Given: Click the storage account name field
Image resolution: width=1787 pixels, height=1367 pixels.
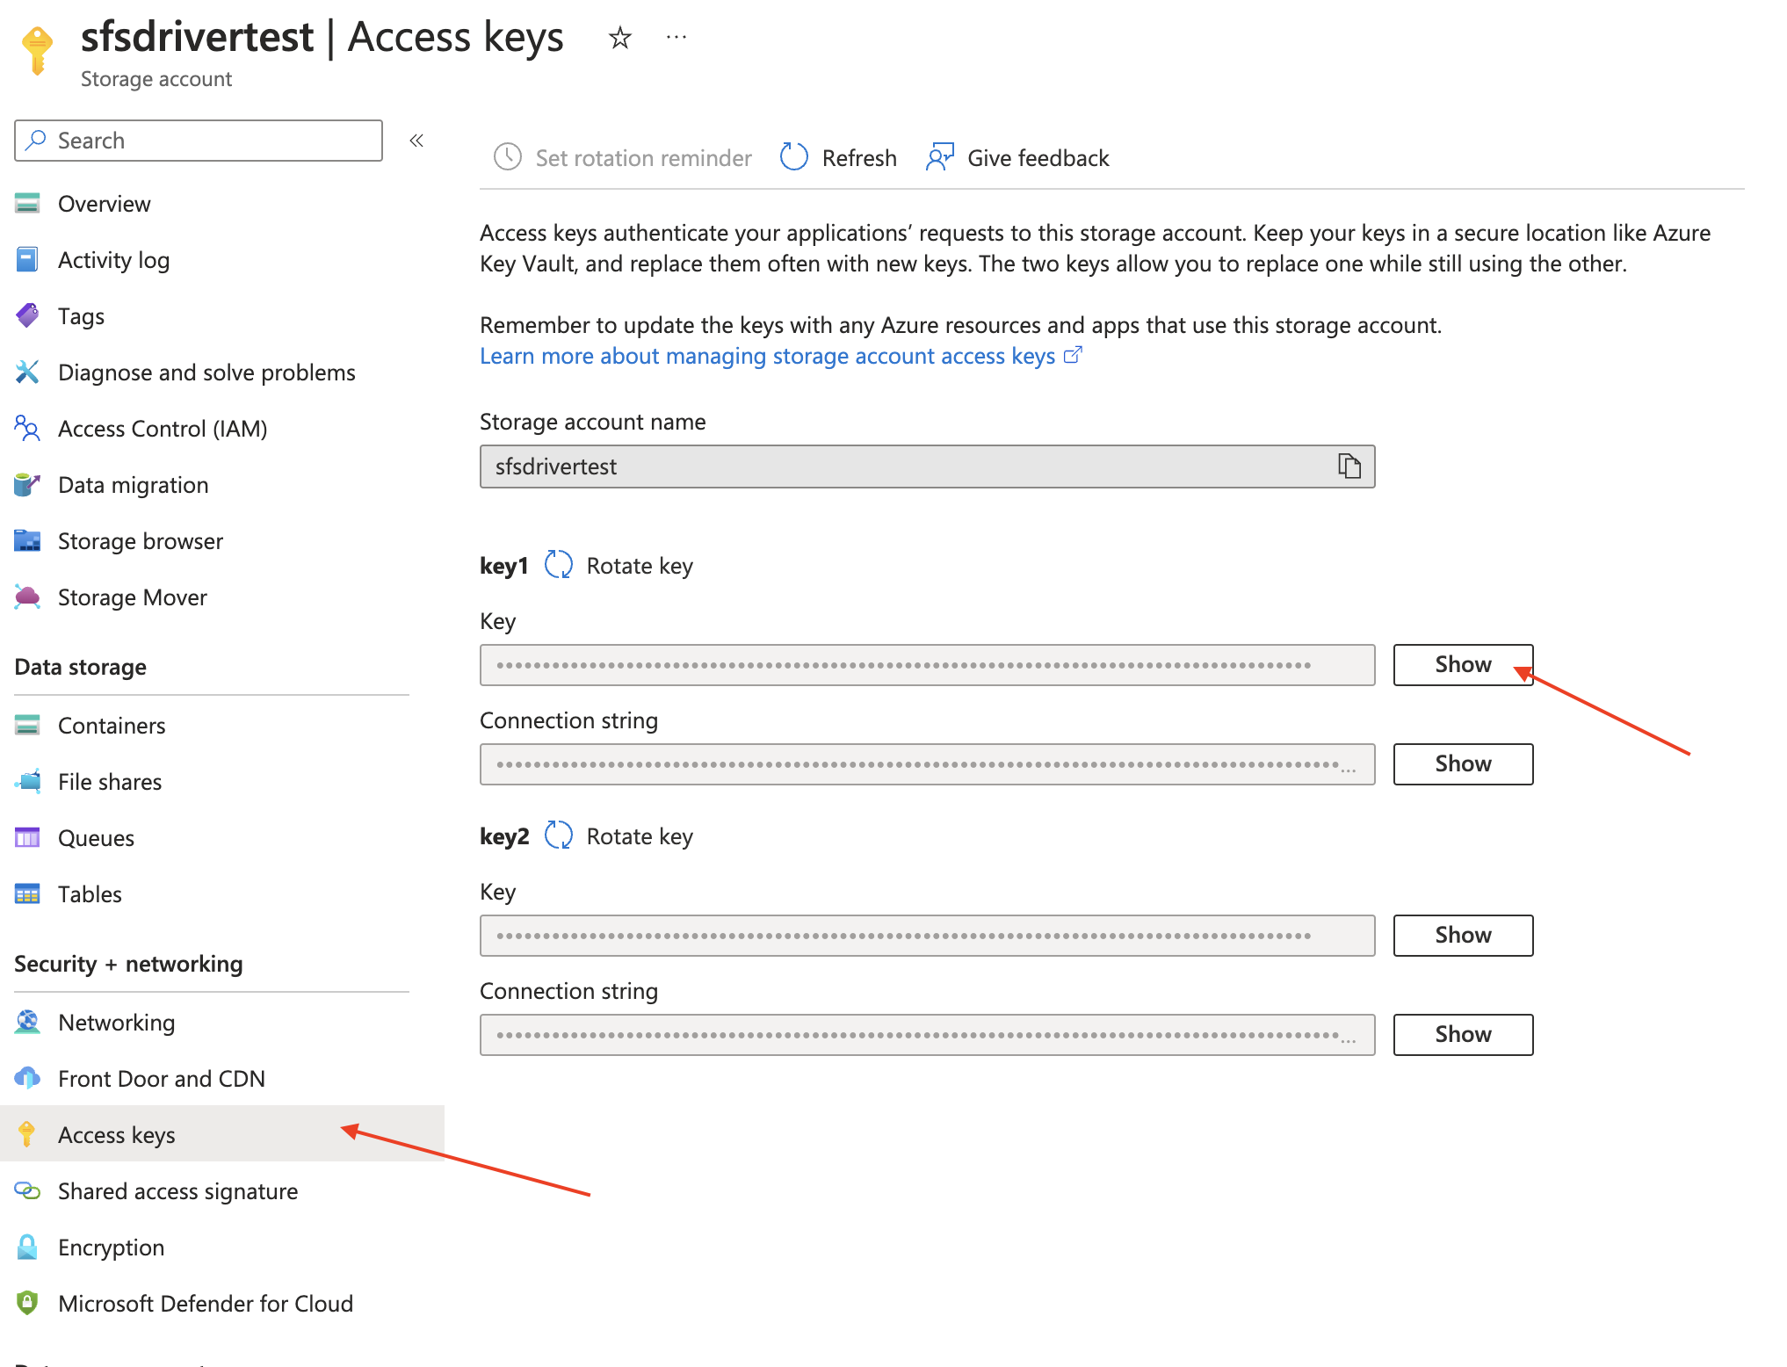Looking at the screenshot, I should click(x=927, y=467).
